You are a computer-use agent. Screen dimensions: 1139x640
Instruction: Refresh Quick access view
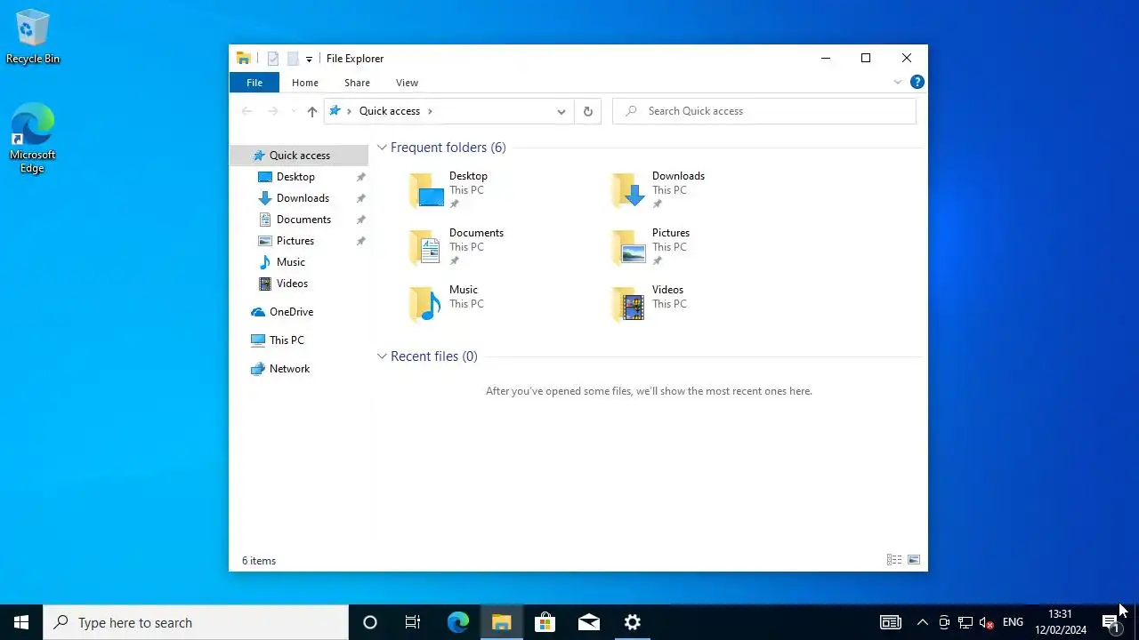(x=587, y=111)
